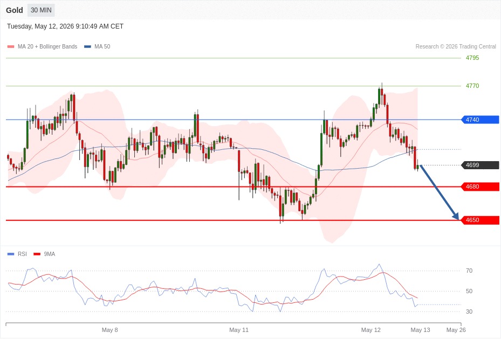Click the May 26 date axis label
This screenshot has height=339, width=501.
coord(456,330)
